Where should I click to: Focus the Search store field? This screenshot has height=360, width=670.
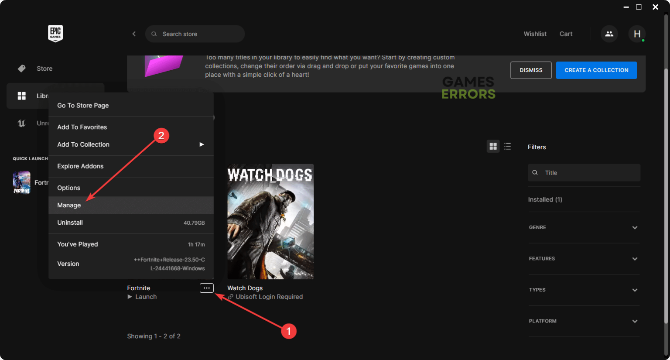point(195,34)
